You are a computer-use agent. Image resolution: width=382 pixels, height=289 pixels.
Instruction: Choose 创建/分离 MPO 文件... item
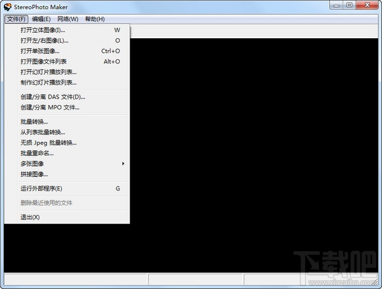point(67,107)
